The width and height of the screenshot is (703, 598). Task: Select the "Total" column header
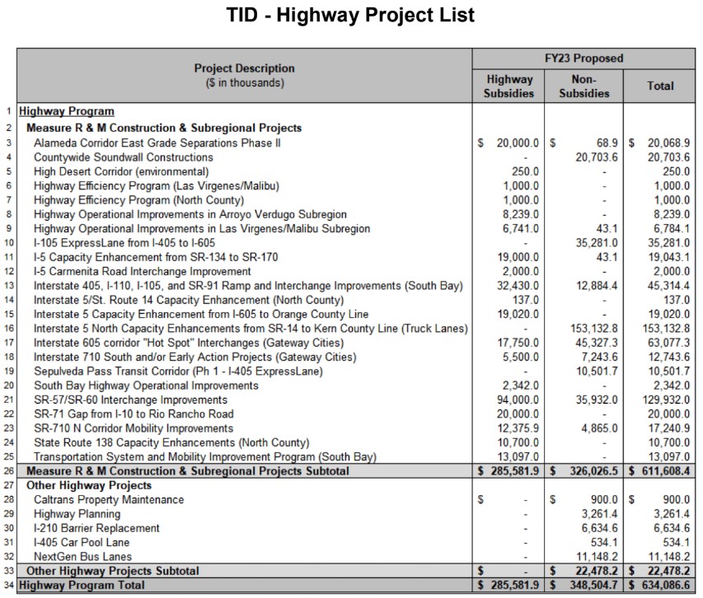[659, 86]
